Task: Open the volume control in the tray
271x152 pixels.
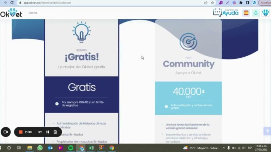Action: pos(244,148)
